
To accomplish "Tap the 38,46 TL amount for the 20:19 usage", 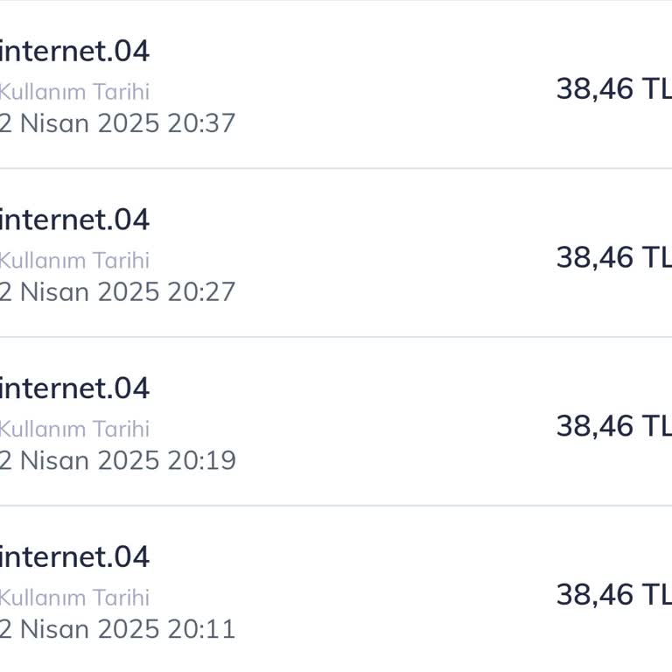I will (612, 426).
